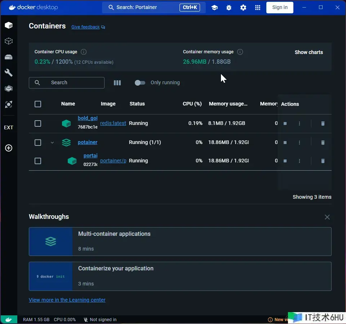Open the Containerize your application walkthrough

(180, 276)
